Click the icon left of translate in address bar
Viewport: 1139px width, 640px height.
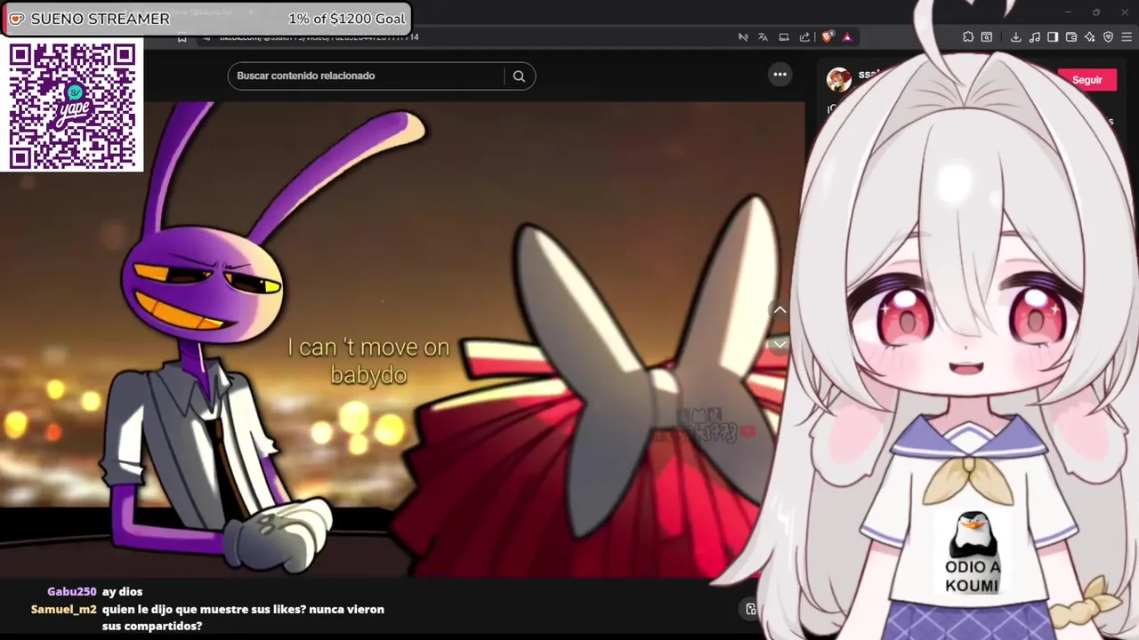[743, 37]
